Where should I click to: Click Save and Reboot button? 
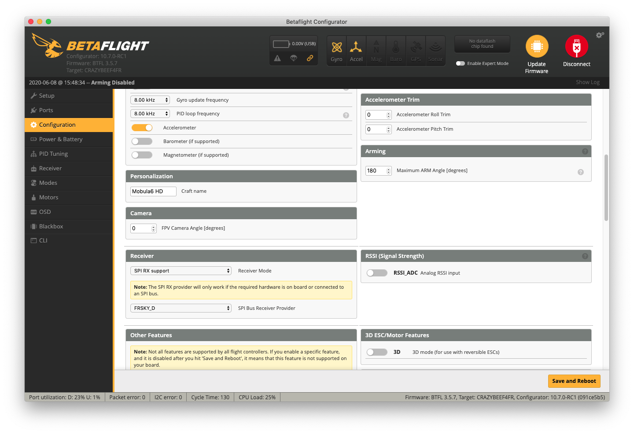(574, 381)
